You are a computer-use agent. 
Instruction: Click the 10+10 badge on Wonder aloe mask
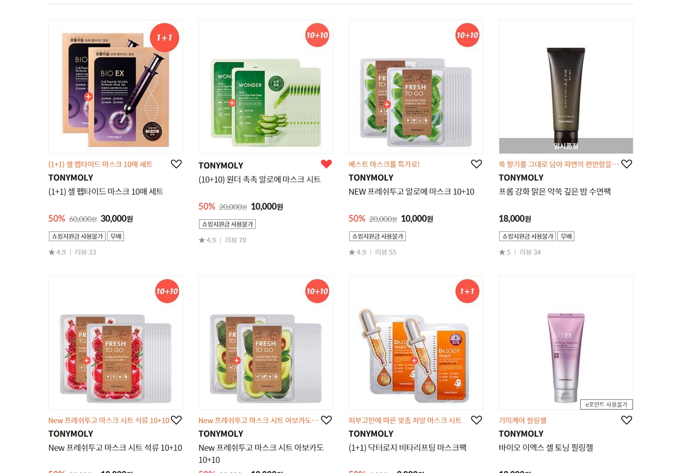pos(317,35)
